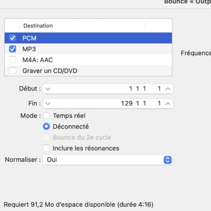This screenshot has height=211, width=211.
Task: Click the blue Normaliser popup arrows
Action: (168, 160)
